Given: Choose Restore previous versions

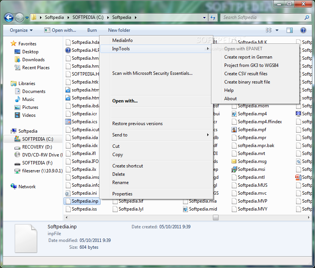Looking at the screenshot, I should (156, 124).
